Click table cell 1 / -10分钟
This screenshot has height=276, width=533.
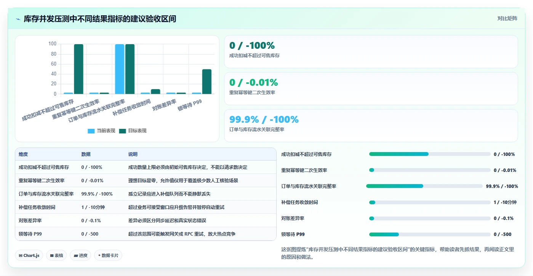[93, 207]
